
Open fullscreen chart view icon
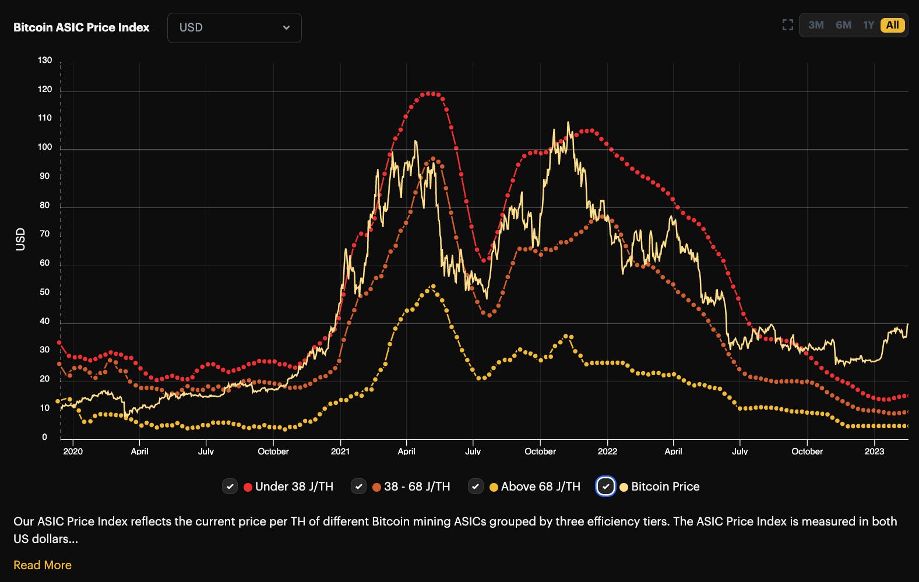[x=788, y=25]
